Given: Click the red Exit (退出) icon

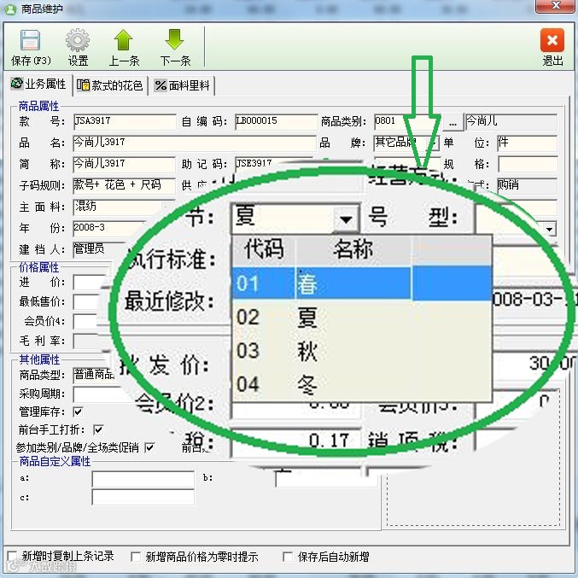Looking at the screenshot, I should 552,40.
